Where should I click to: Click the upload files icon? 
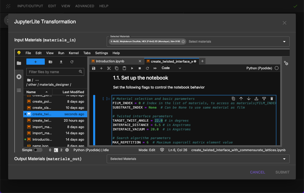click(61, 62)
